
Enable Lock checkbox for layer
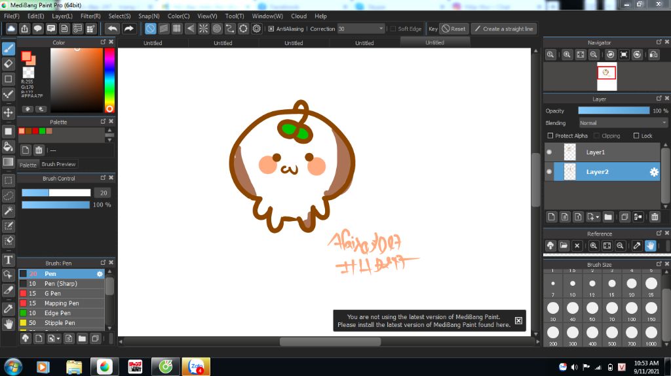tap(636, 135)
